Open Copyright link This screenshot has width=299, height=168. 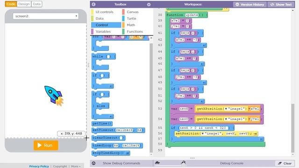click(60, 166)
